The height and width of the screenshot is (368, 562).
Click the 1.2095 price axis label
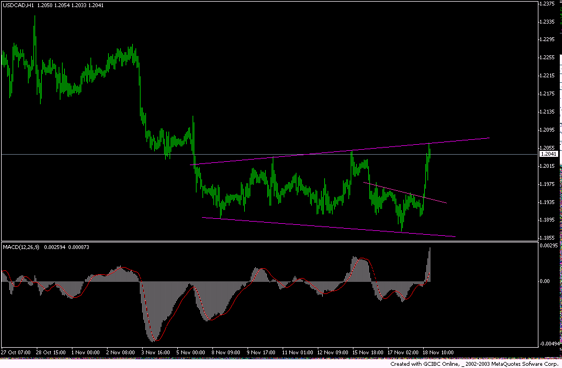coord(547,130)
